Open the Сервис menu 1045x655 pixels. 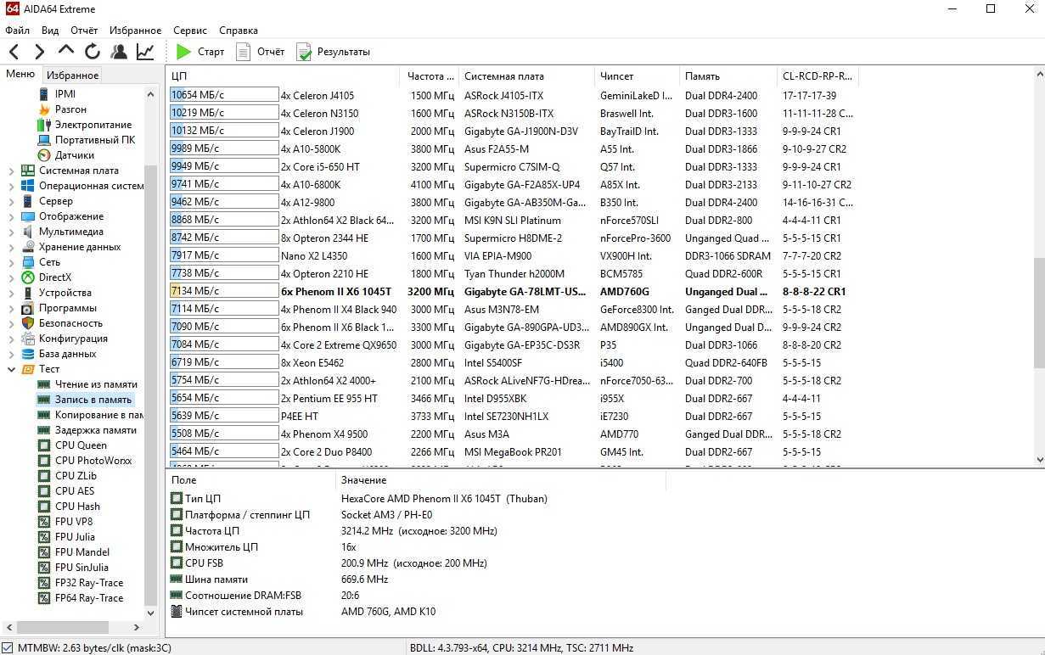click(x=189, y=31)
